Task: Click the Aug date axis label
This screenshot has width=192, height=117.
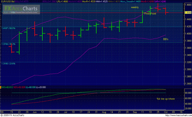Action: 104,112
